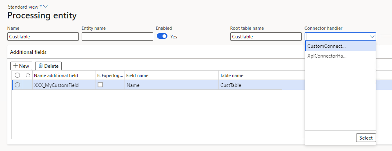Image resolution: width=392 pixels, height=151 pixels.
Task: Check the Is Experlogix checkbox for XXX_MyCustomField
Action: (100, 85)
